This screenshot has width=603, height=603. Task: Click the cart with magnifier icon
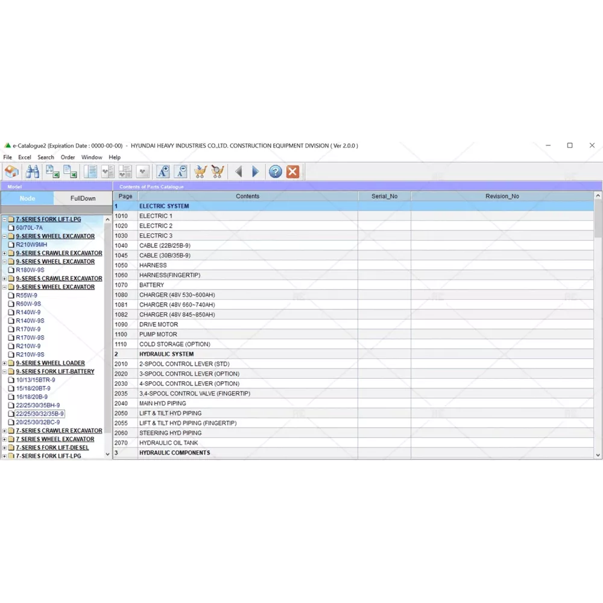coord(218,172)
